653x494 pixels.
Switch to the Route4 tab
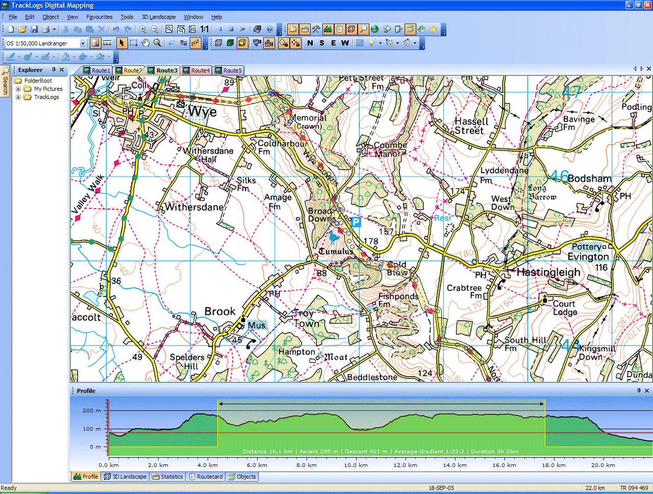coord(196,70)
